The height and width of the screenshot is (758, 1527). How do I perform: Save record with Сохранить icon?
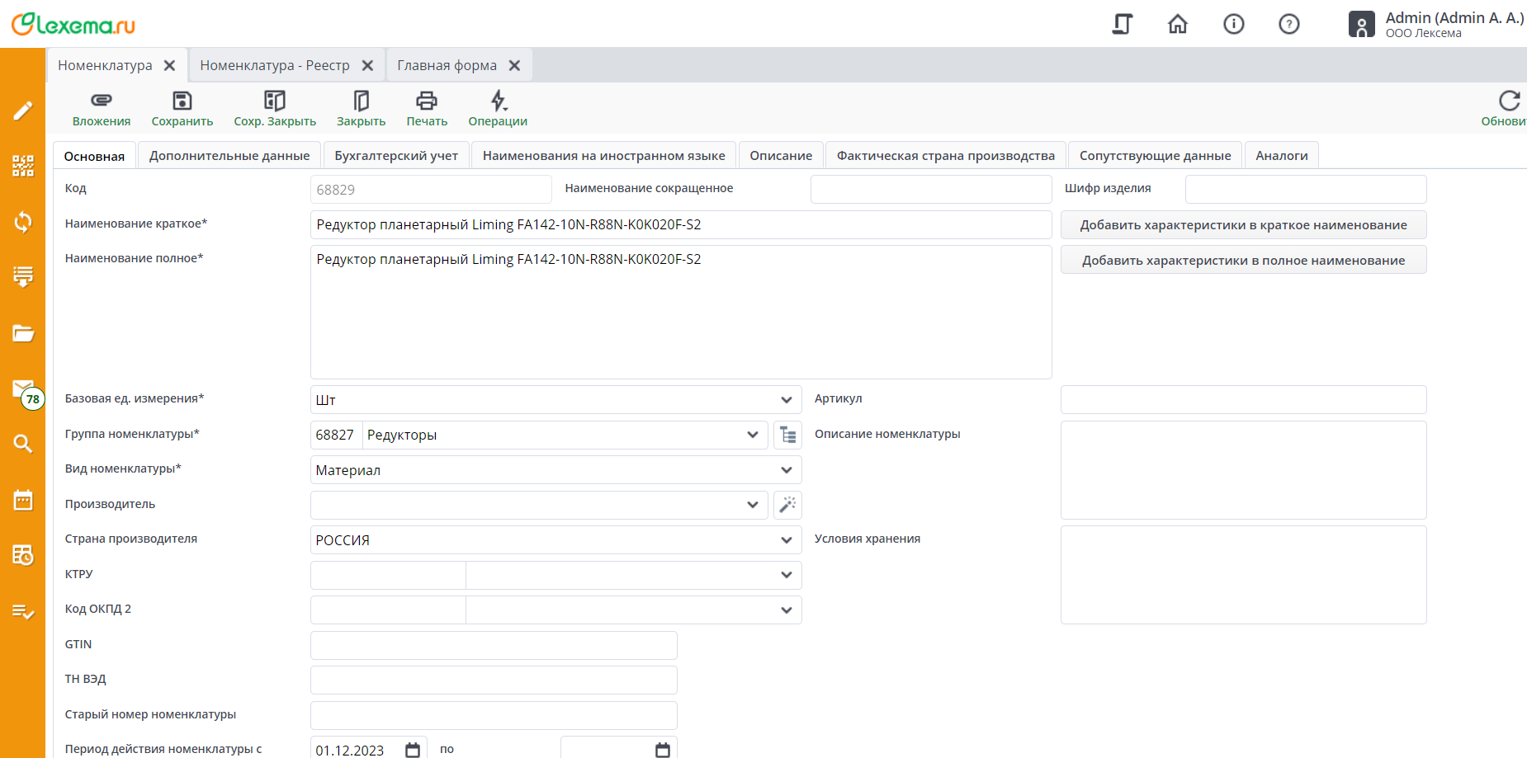[x=182, y=101]
